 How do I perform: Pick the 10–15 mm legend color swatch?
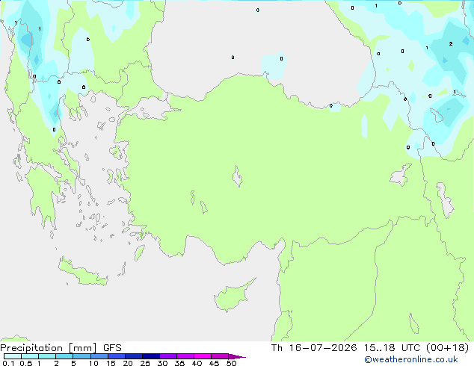pyautogui.click(x=99, y=356)
